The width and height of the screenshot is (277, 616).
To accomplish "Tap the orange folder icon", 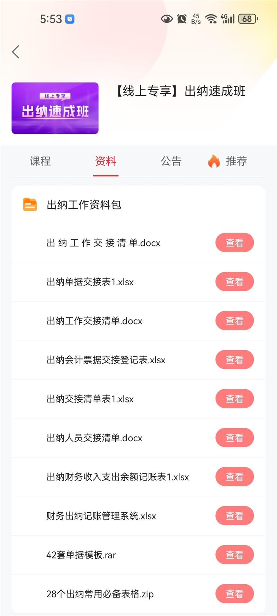I will 30,205.
